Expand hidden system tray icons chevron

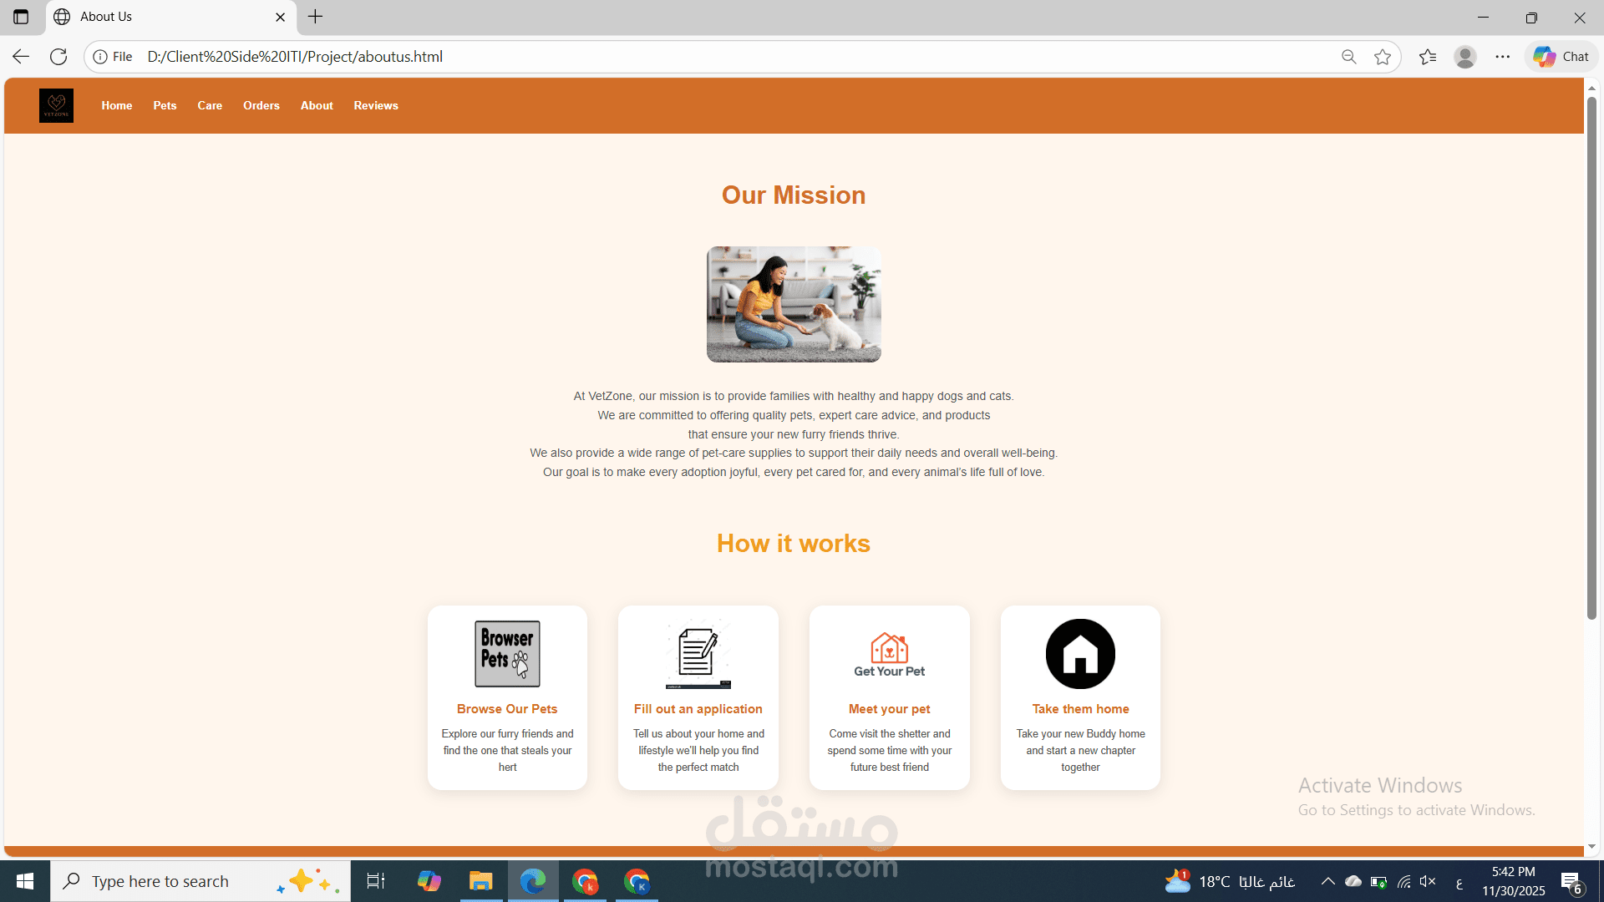(1327, 881)
